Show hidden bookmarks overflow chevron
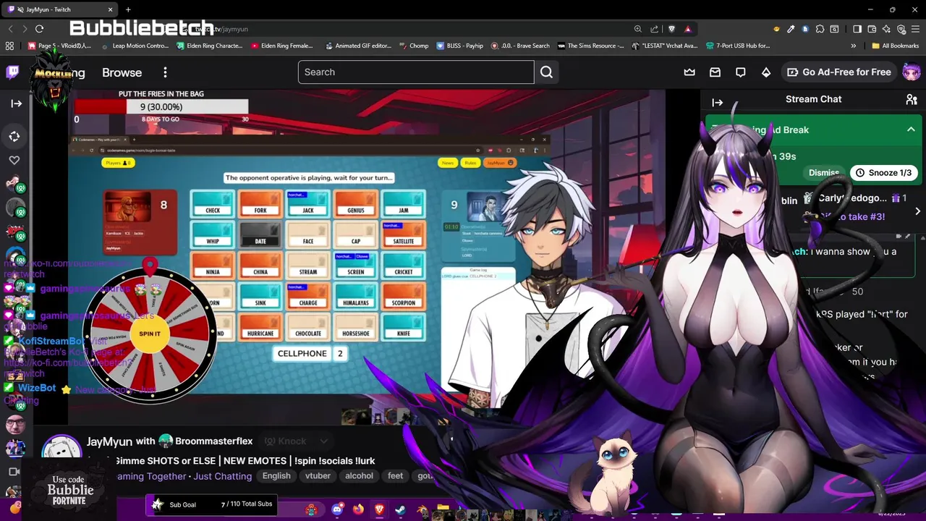Image resolution: width=926 pixels, height=521 pixels. pos(853,46)
